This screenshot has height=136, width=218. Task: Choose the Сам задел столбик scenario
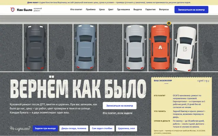tap(102, 129)
